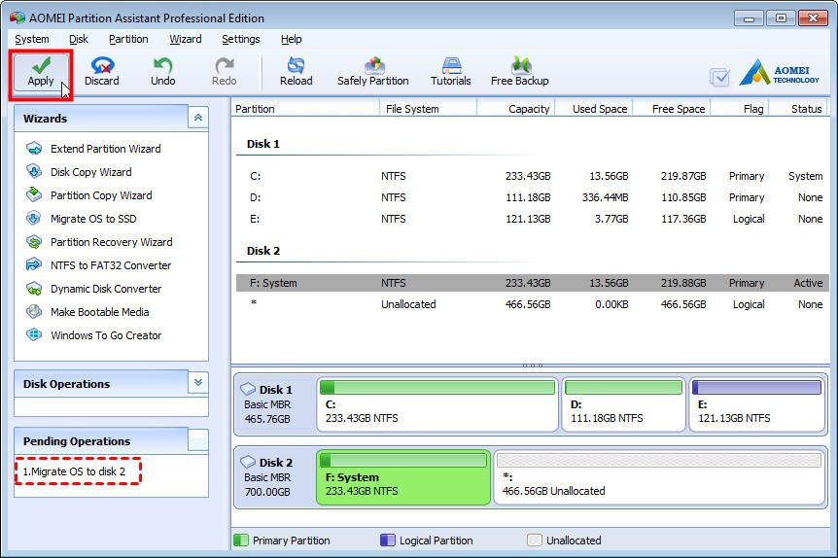This screenshot has height=558, width=838.
Task: Click C: 233.43GB block in disk map
Action: coord(437,404)
